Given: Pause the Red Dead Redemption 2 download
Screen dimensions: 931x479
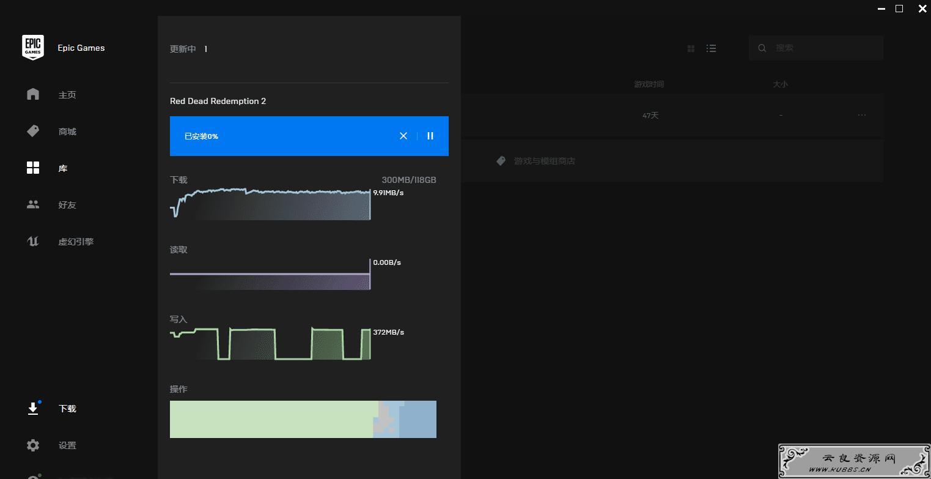Looking at the screenshot, I should coord(430,136).
